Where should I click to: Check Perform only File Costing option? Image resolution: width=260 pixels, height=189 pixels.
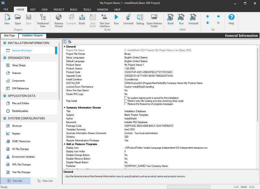(125, 101)
